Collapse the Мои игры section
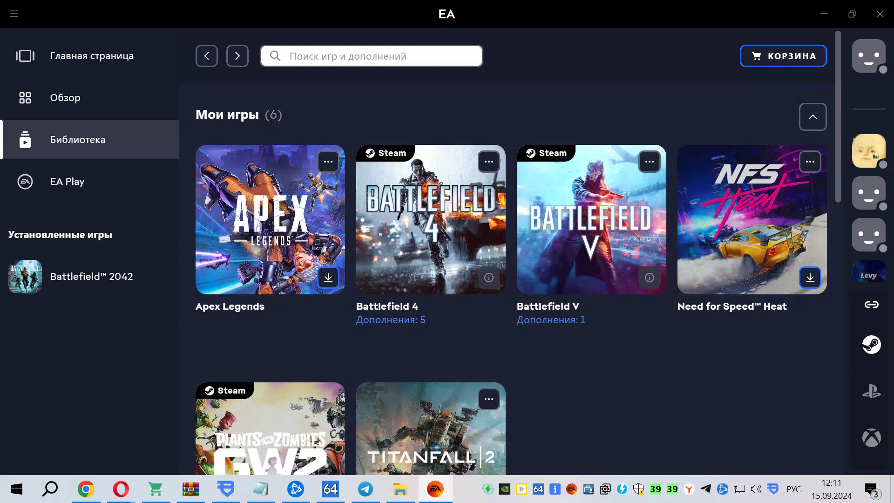Image resolution: width=894 pixels, height=503 pixels. pyautogui.click(x=813, y=117)
